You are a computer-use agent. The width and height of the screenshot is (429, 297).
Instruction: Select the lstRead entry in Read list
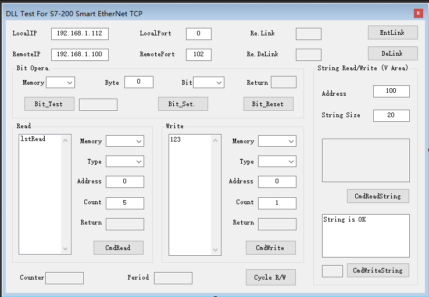[33, 139]
